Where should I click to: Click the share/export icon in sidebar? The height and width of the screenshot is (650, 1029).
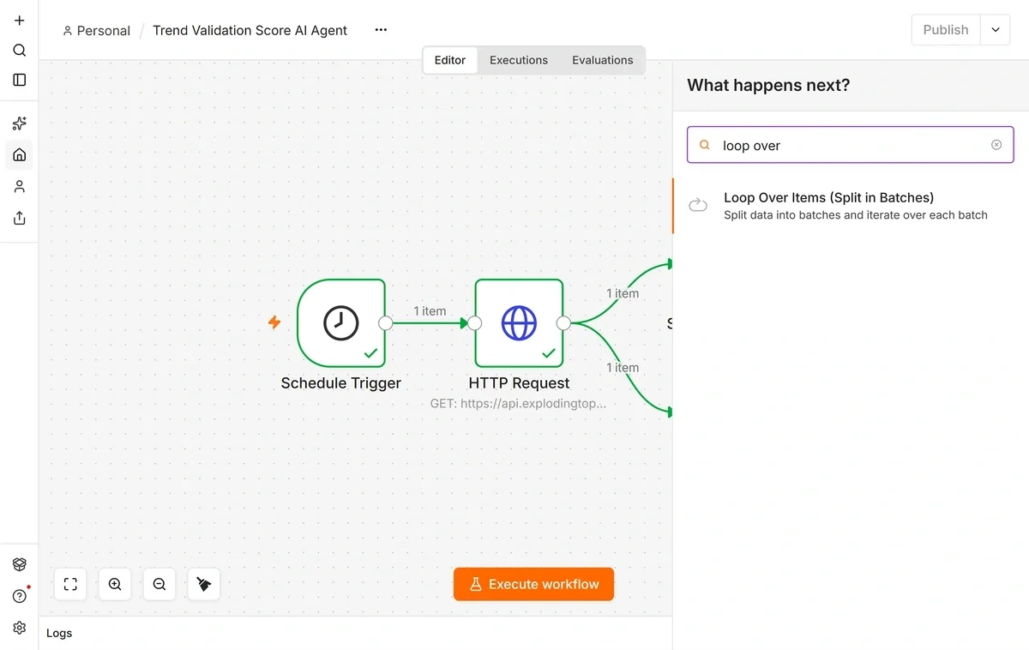(x=19, y=219)
